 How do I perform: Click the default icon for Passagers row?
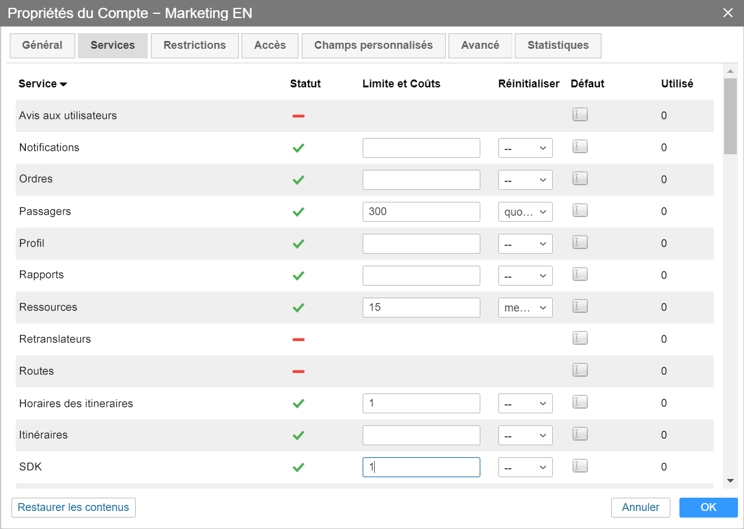click(x=580, y=210)
